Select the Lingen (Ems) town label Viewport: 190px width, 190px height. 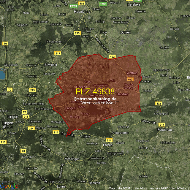[8, 125]
